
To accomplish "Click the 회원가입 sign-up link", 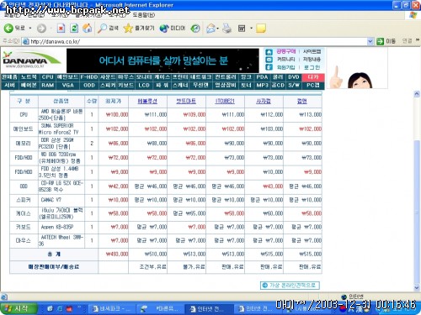I will click(x=286, y=67).
